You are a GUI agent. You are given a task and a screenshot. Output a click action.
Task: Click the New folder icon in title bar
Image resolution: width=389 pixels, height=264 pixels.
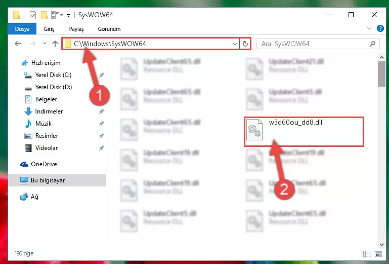click(x=44, y=15)
